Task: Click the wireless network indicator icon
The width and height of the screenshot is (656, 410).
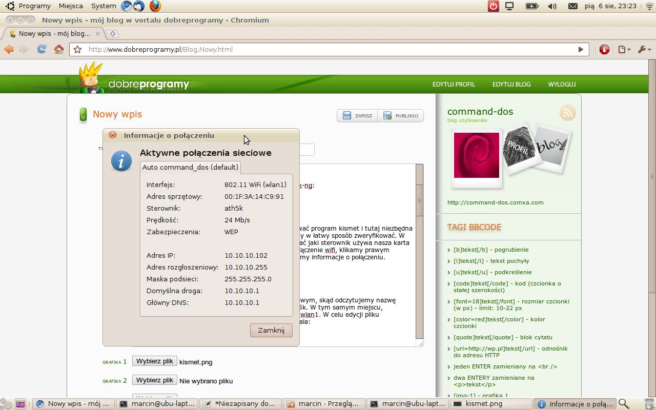Action: coord(649,6)
